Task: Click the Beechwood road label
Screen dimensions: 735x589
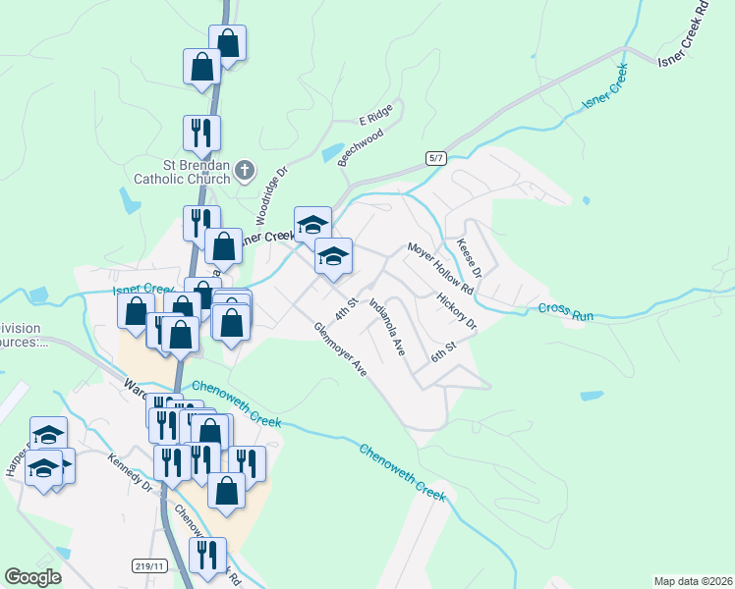Action: 361,147
